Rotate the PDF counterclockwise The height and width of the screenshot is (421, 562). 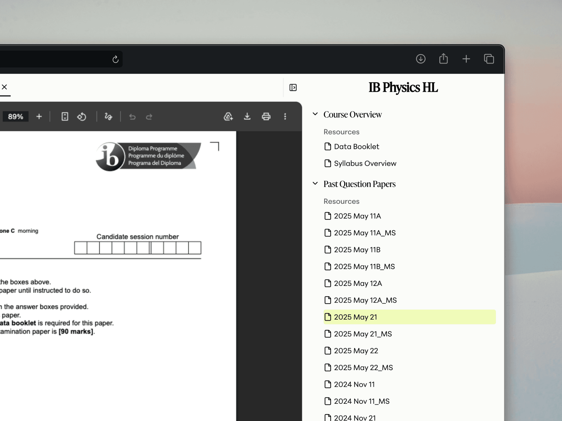tap(82, 117)
